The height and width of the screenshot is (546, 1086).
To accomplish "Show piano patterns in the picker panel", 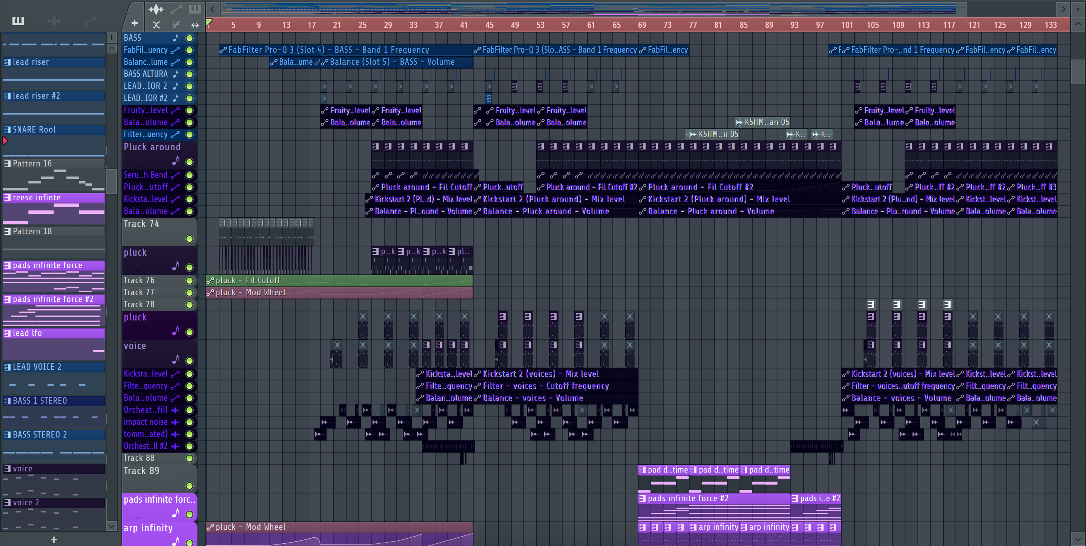I will [18, 21].
